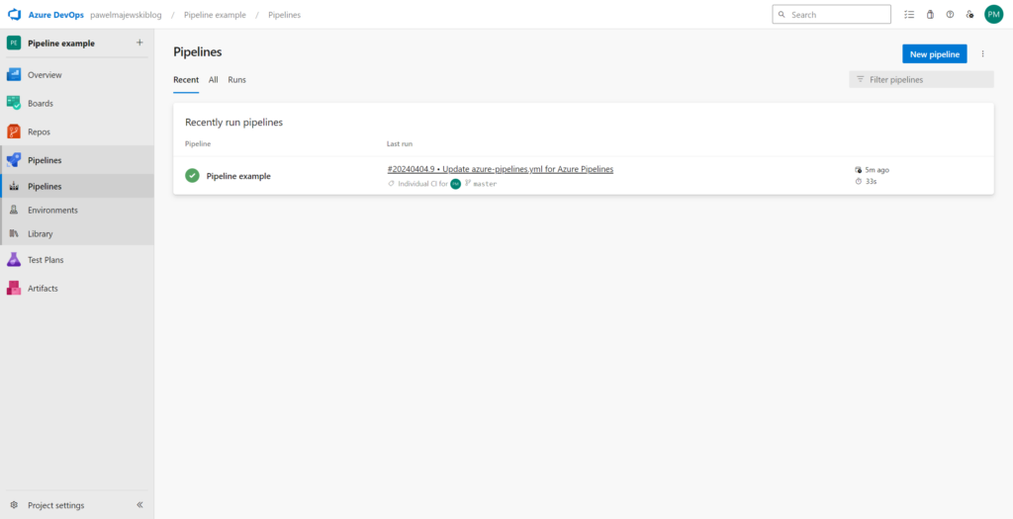Switch to the All tab
The width and height of the screenshot is (1013, 519).
coord(214,80)
